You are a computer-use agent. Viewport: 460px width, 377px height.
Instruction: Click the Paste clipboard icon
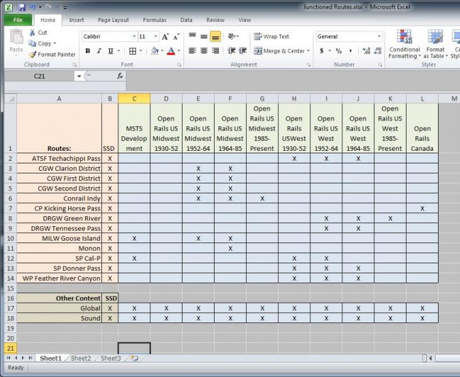point(16,36)
